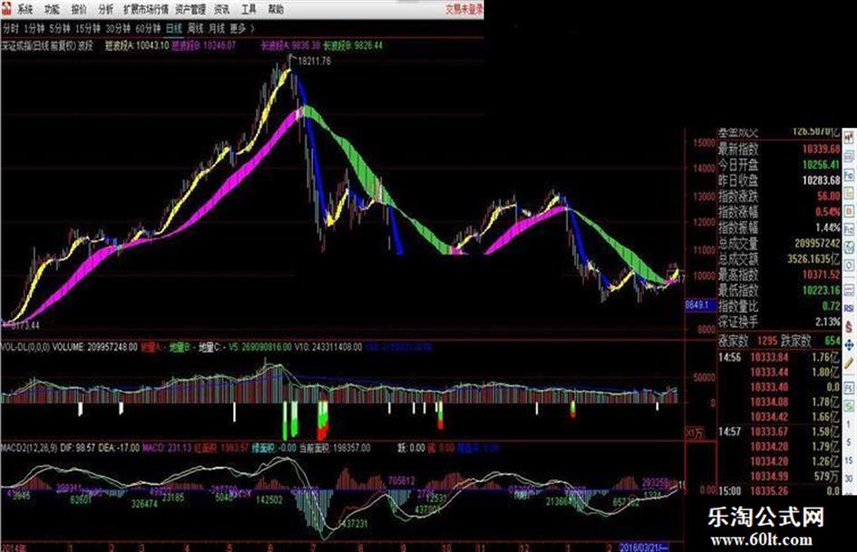Open the 报价 menu
The width and height of the screenshot is (857, 552).
coord(79,9)
